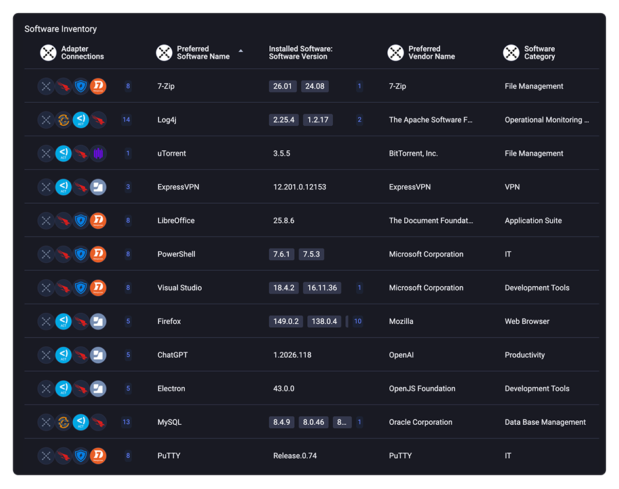Click the orange adapter icon in Visual Studio row

[x=98, y=288]
